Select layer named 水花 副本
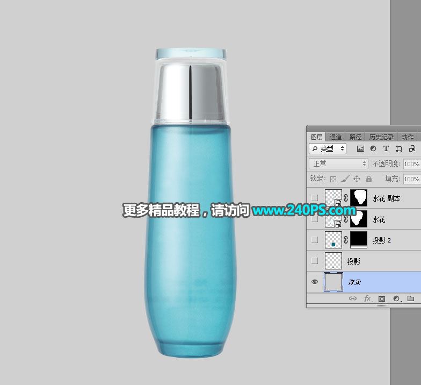Viewport: 421px width, 385px height. 387,198
